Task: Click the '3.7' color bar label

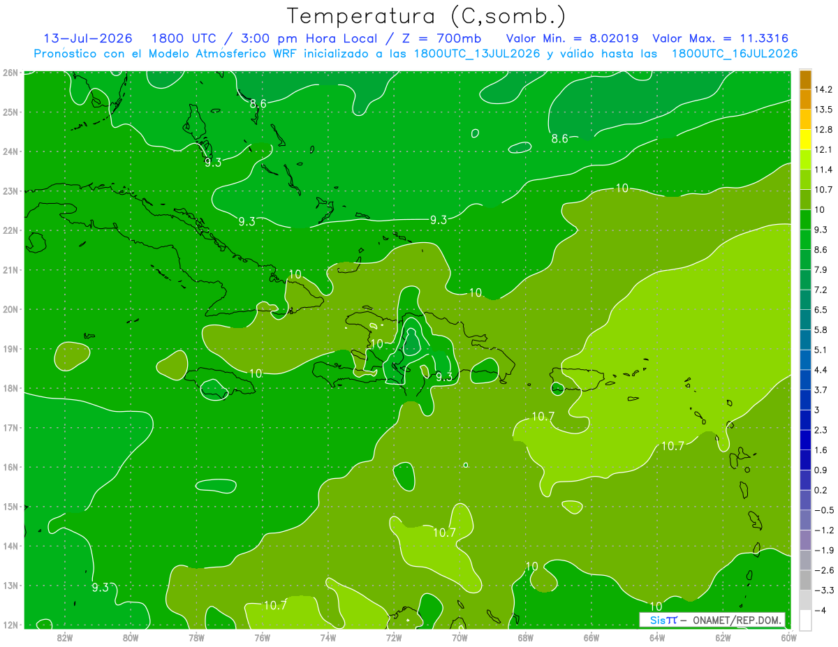Action: pos(822,389)
